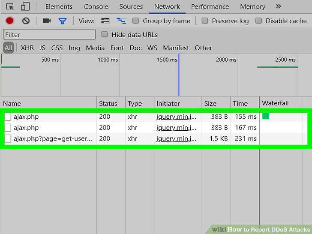Expand more tabs with the double chevron
Image resolution: width=312 pixels, height=234 pixels.
click(279, 6)
